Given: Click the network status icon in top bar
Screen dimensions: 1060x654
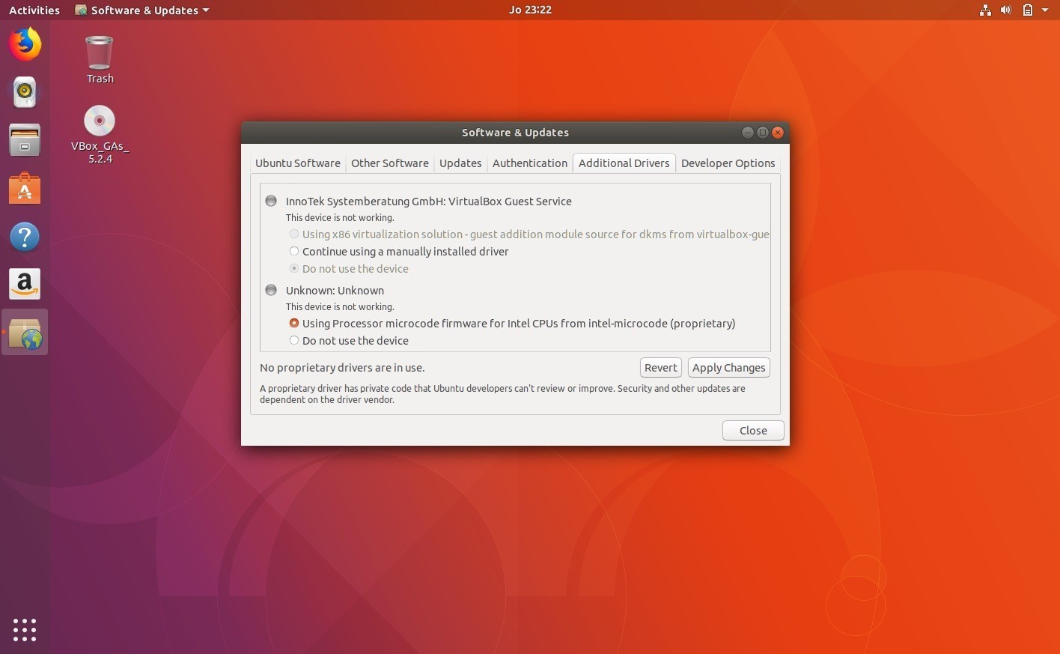Looking at the screenshot, I should point(985,10).
